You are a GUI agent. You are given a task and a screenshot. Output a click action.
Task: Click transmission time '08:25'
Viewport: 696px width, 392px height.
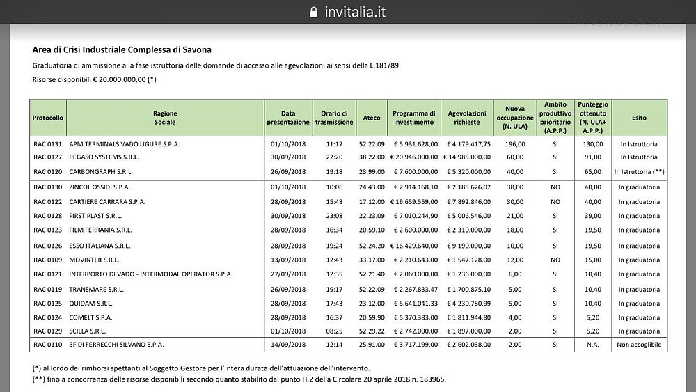click(334, 331)
